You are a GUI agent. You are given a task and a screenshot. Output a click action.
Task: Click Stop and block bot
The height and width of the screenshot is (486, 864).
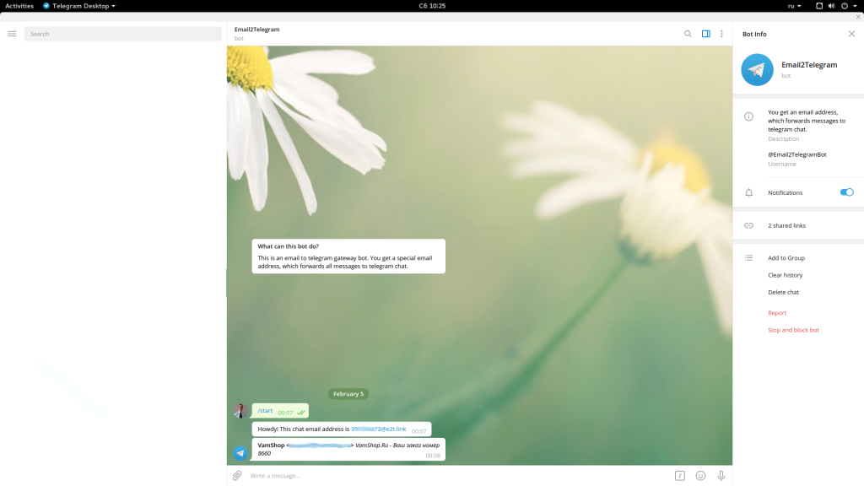793,330
